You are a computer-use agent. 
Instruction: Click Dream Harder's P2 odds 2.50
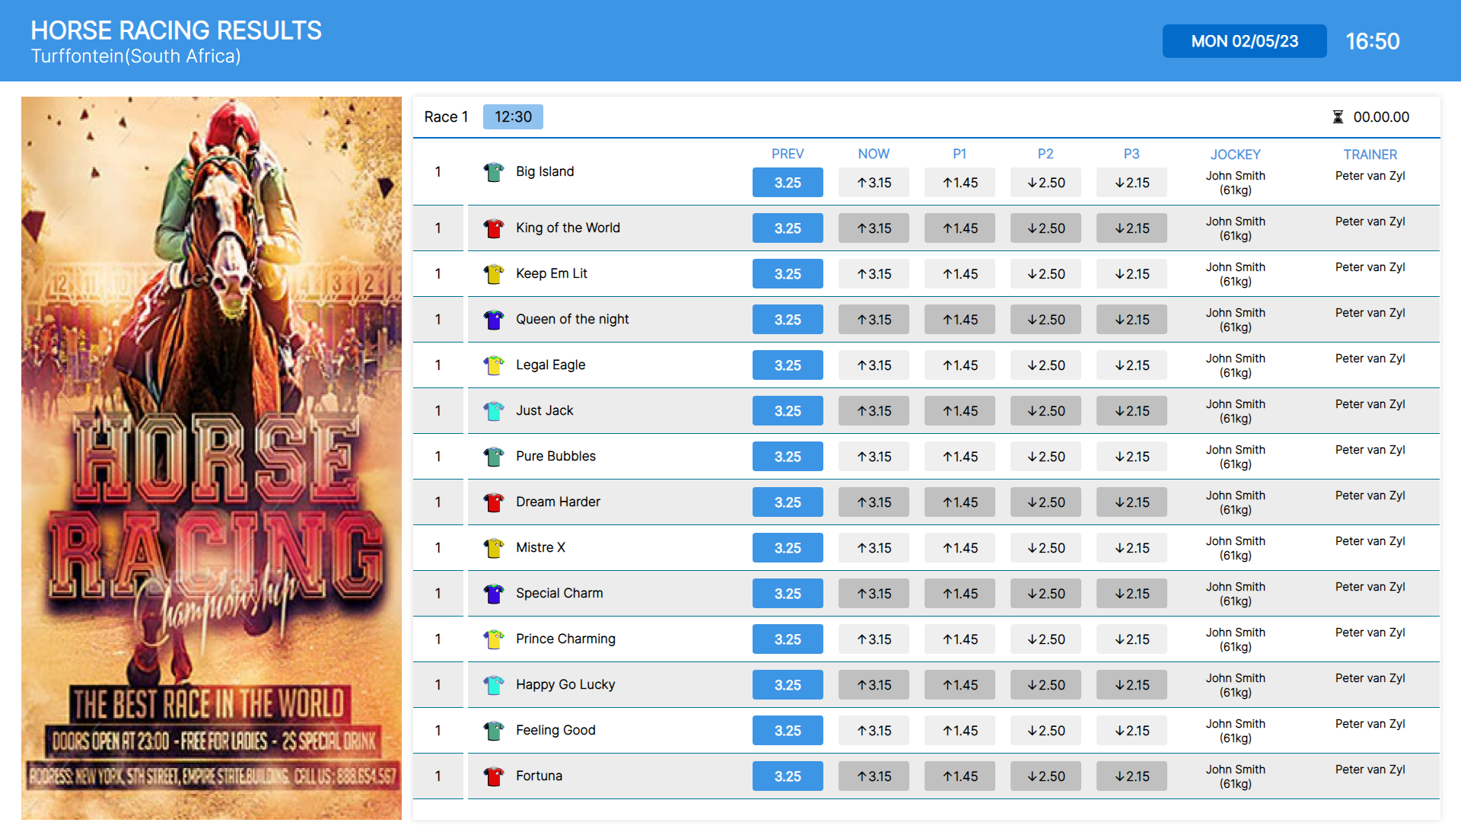coord(1046,502)
